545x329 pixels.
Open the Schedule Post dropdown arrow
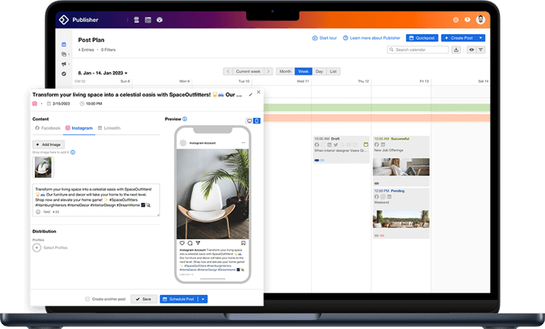point(203,299)
